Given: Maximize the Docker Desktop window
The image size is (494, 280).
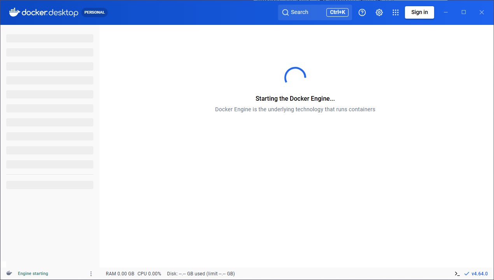Looking at the screenshot, I should click(464, 12).
